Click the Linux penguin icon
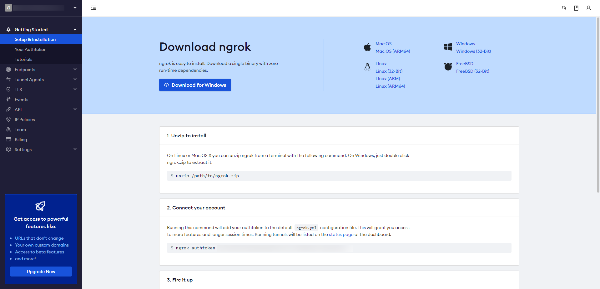 tap(367, 67)
